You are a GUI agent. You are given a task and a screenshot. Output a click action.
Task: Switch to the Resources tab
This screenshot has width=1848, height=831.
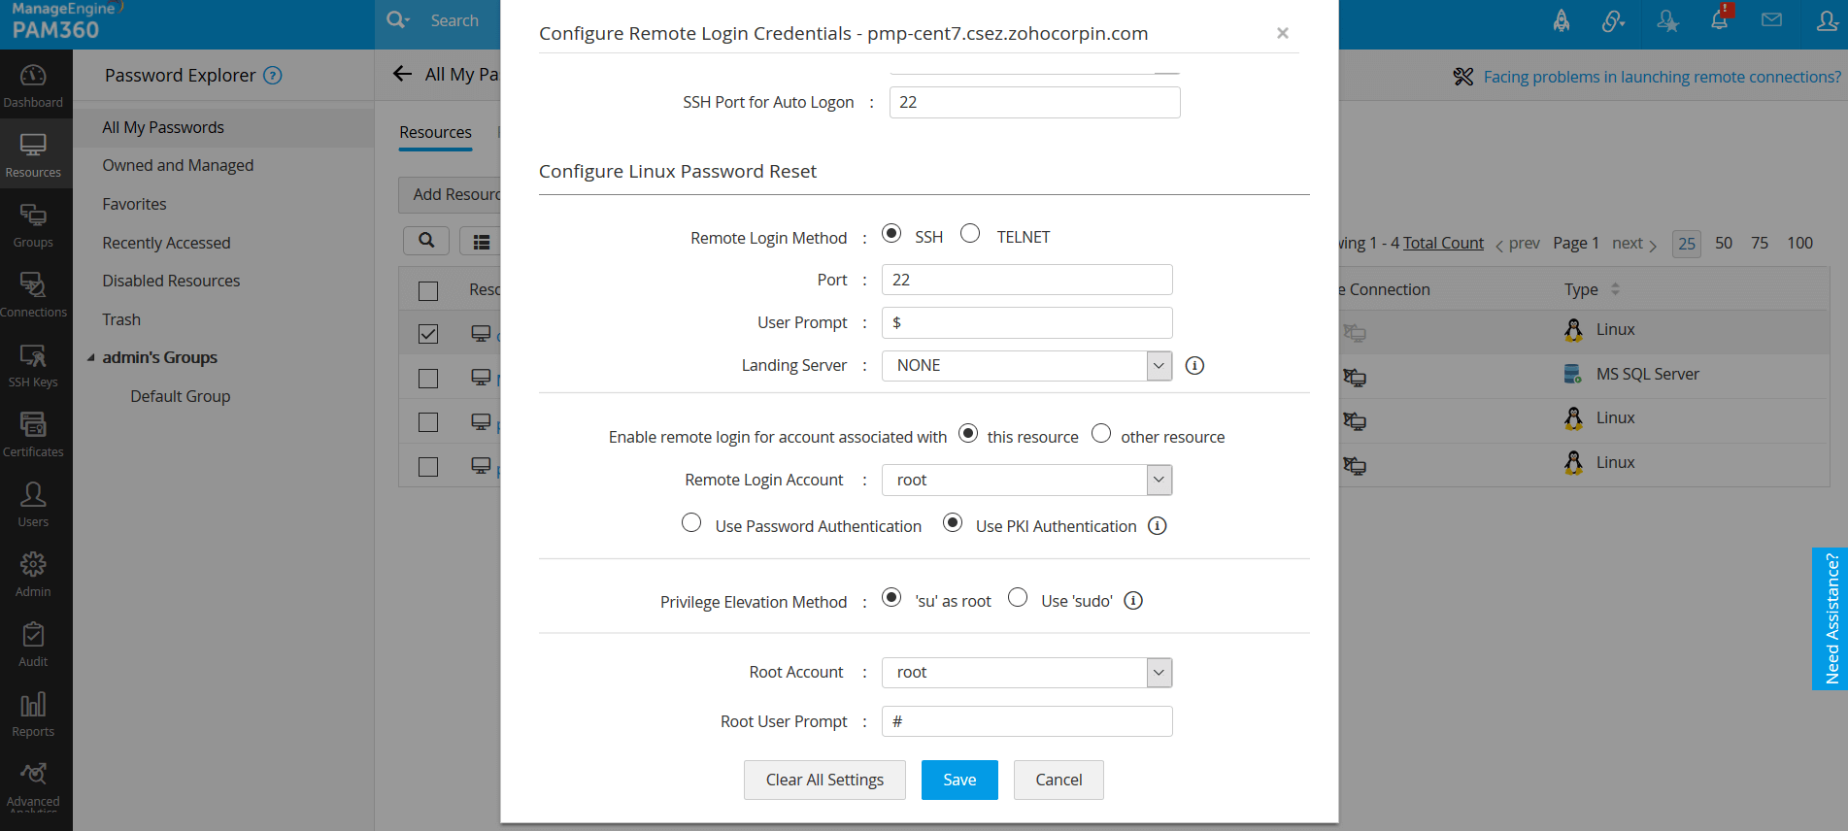point(435,133)
